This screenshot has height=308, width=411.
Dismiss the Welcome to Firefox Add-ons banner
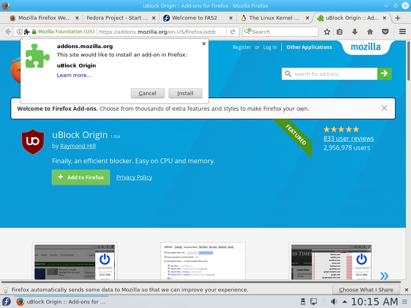(384, 108)
